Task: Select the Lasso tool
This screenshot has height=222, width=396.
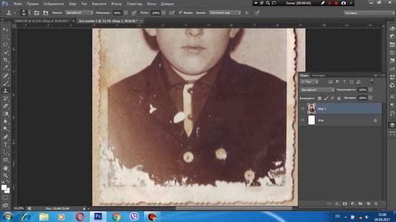Action: [6, 45]
